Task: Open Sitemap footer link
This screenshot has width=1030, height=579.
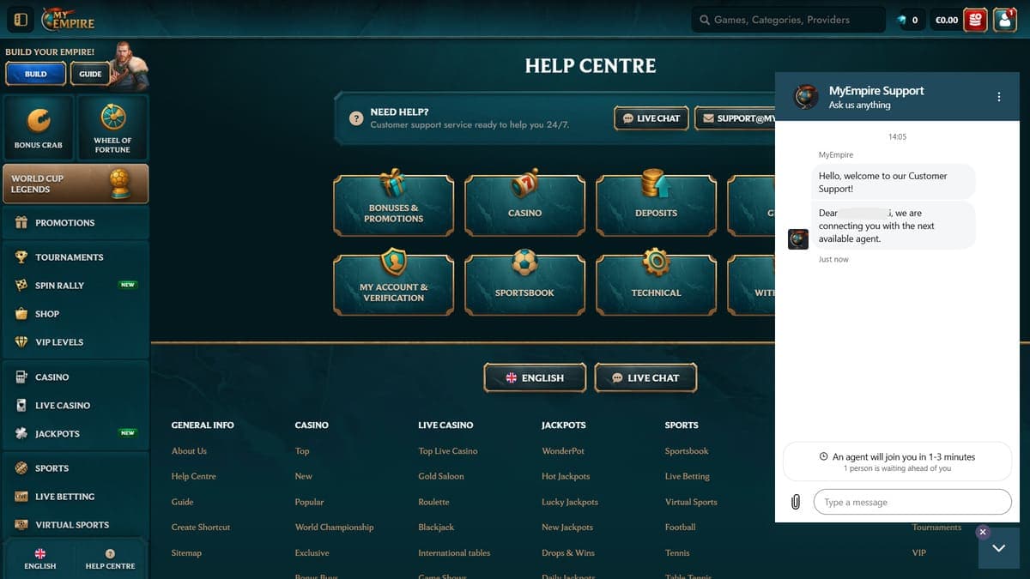Action: 186,553
